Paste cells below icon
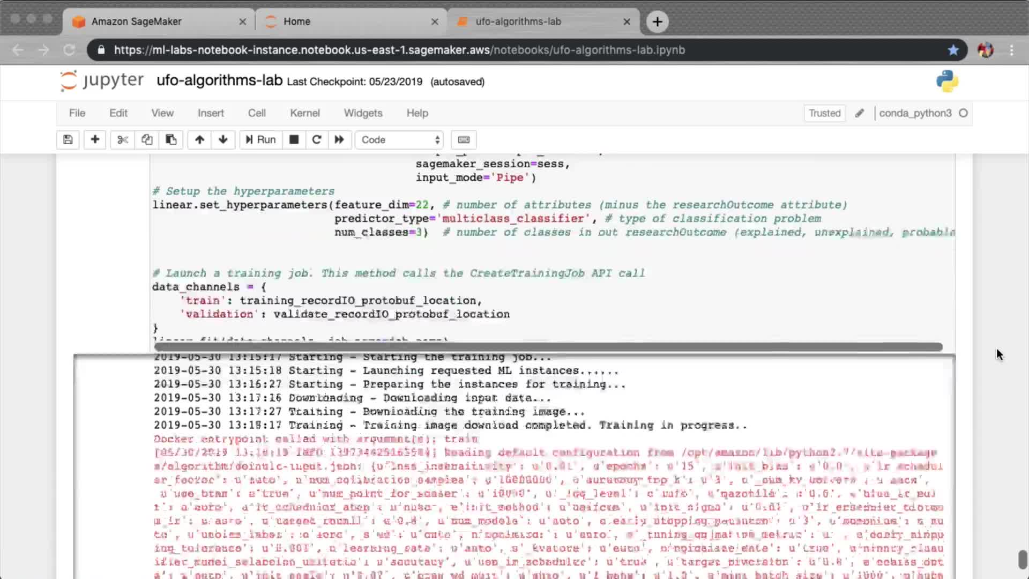This screenshot has height=579, width=1029. (x=171, y=140)
